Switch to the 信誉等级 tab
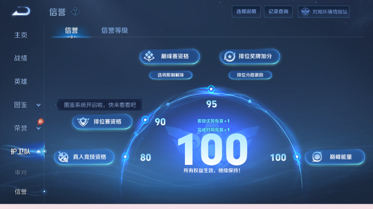The width and height of the screenshot is (373, 209). point(115,30)
